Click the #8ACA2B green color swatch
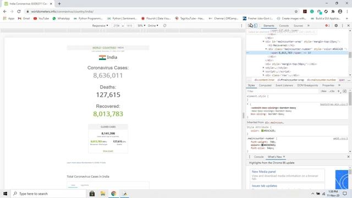This screenshot has height=198, width=352. 262,131
